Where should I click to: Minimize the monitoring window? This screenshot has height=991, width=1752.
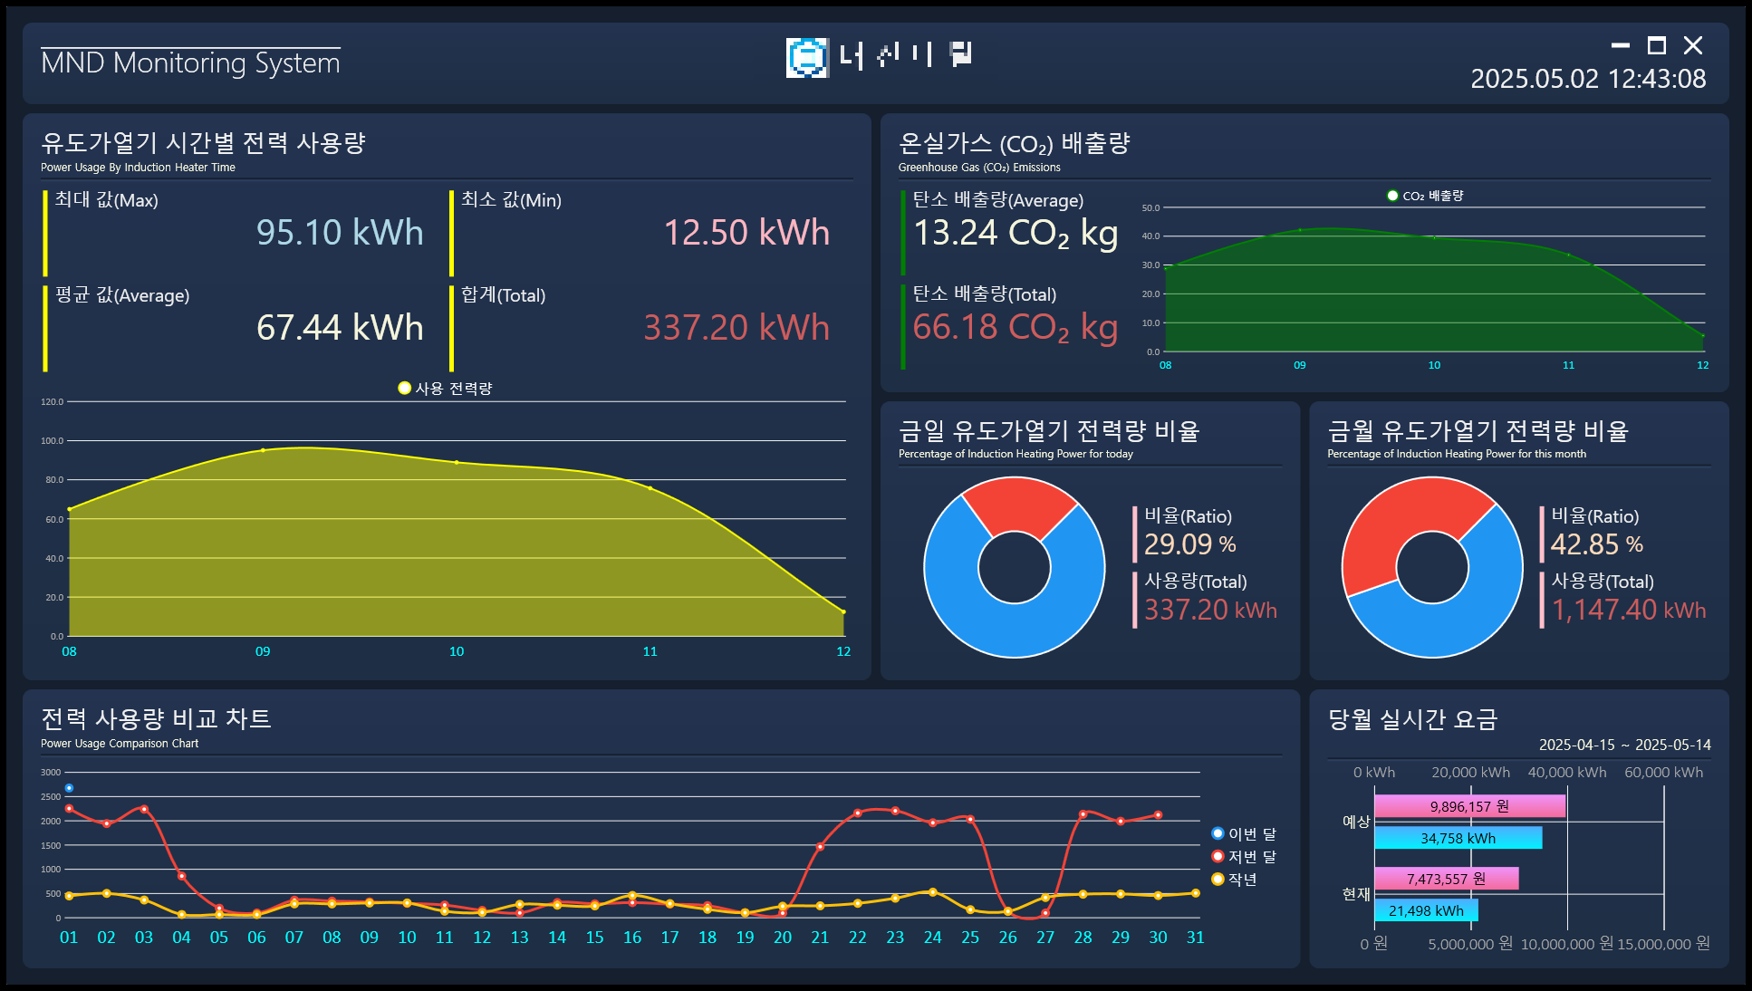coord(1621,45)
